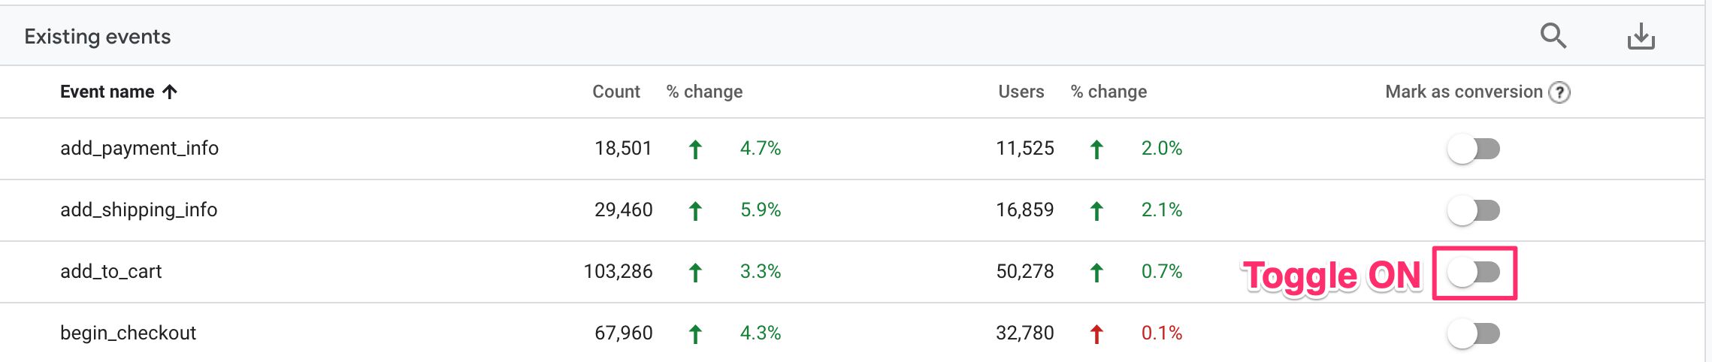The height and width of the screenshot is (362, 1712).
Task: Mark begin_checkout as conversion
Action: pos(1474,333)
